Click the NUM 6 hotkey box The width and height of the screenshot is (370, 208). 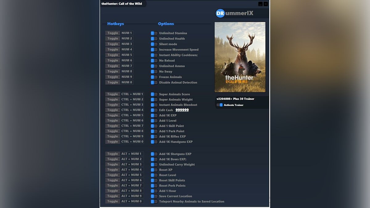(x=127, y=61)
